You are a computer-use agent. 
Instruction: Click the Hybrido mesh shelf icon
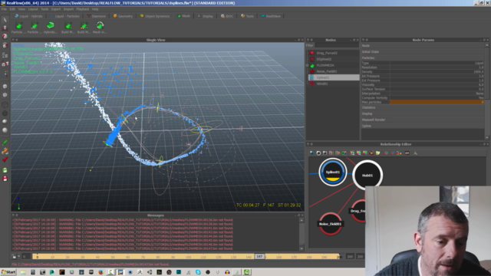point(50,25)
